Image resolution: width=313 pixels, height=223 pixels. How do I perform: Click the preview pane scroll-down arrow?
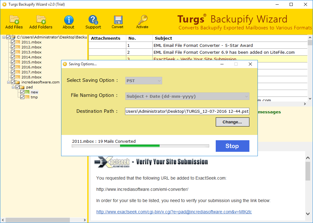(x=308, y=214)
